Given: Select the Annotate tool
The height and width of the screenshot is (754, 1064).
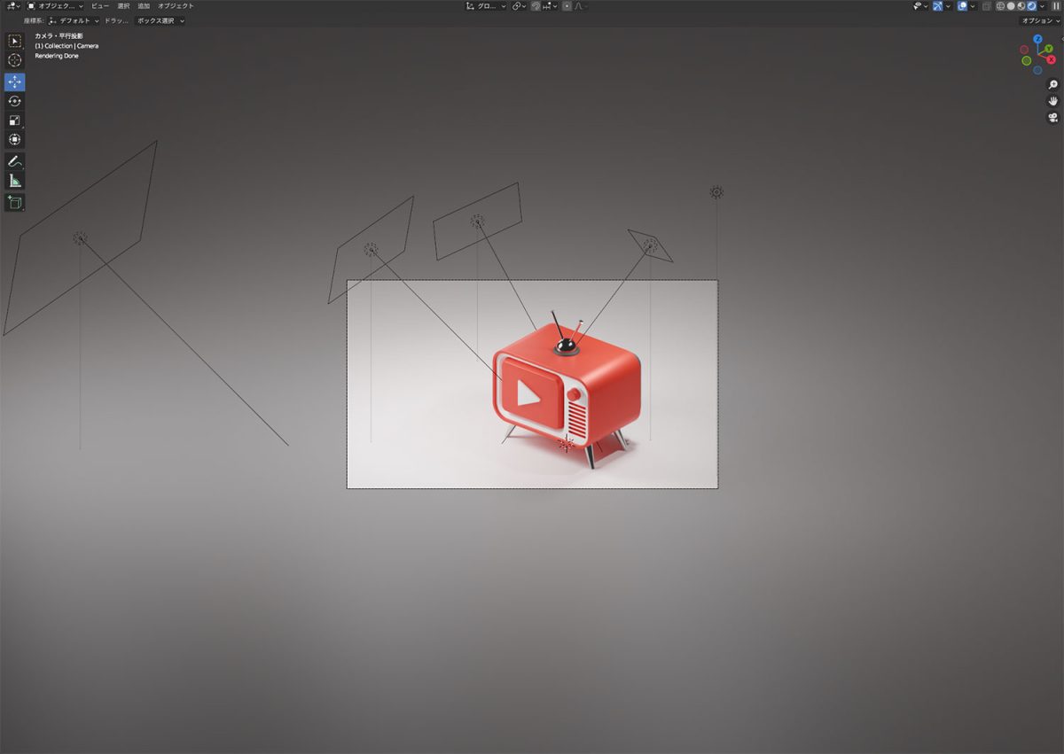Looking at the screenshot, I should [x=14, y=161].
